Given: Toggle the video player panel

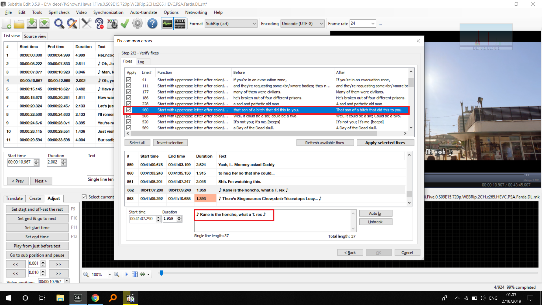Looking at the screenshot, I should [x=180, y=23].
